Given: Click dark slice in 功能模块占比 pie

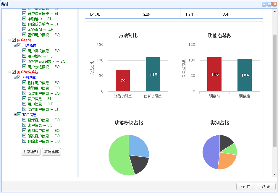Looking at the screenshot, I should tap(140, 164).
